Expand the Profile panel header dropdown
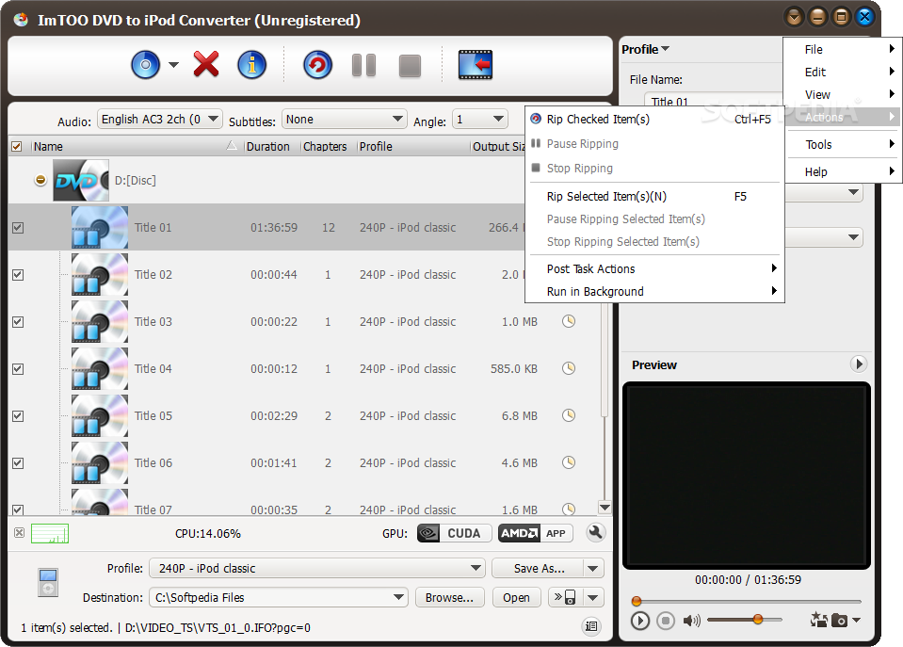Image resolution: width=903 pixels, height=647 pixels. pos(645,49)
